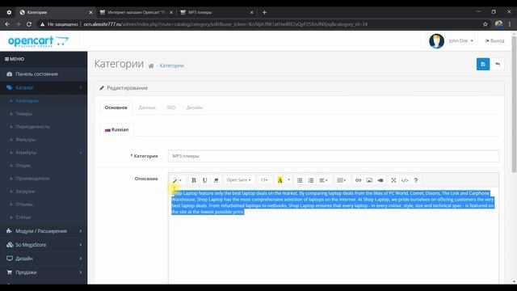Open Загрузки in the sidebar
The height and width of the screenshot is (291, 517).
click(x=44, y=192)
